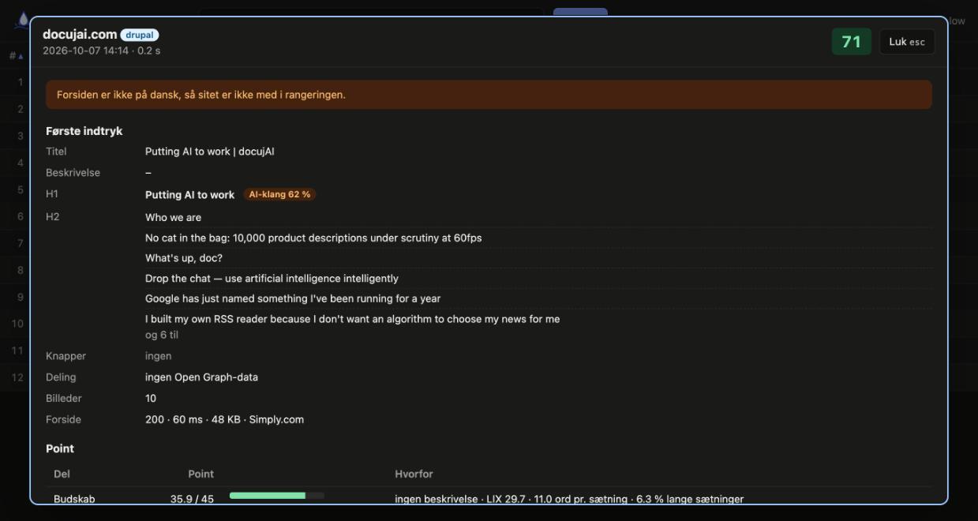This screenshot has width=978, height=521.
Task: Select the Deling value 'ingen Open Graph-data'
Action: pos(201,377)
